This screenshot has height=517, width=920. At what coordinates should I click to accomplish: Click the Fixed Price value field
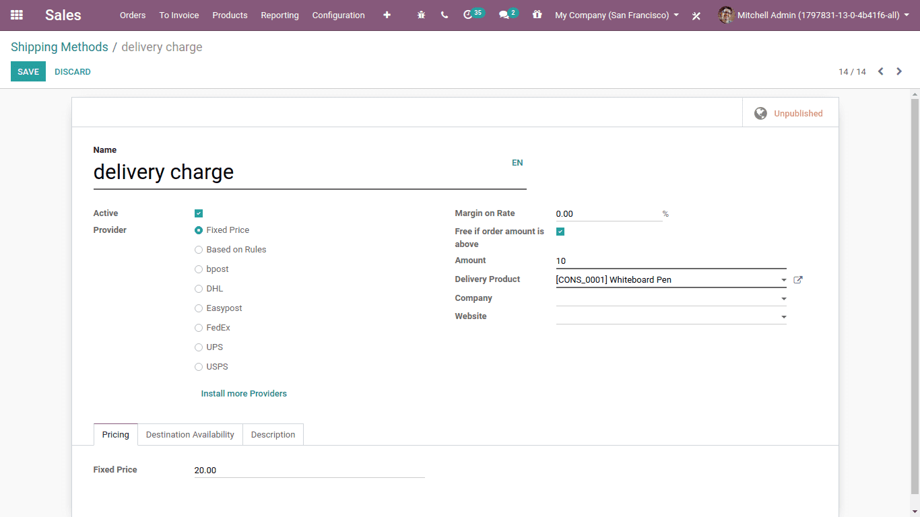309,471
